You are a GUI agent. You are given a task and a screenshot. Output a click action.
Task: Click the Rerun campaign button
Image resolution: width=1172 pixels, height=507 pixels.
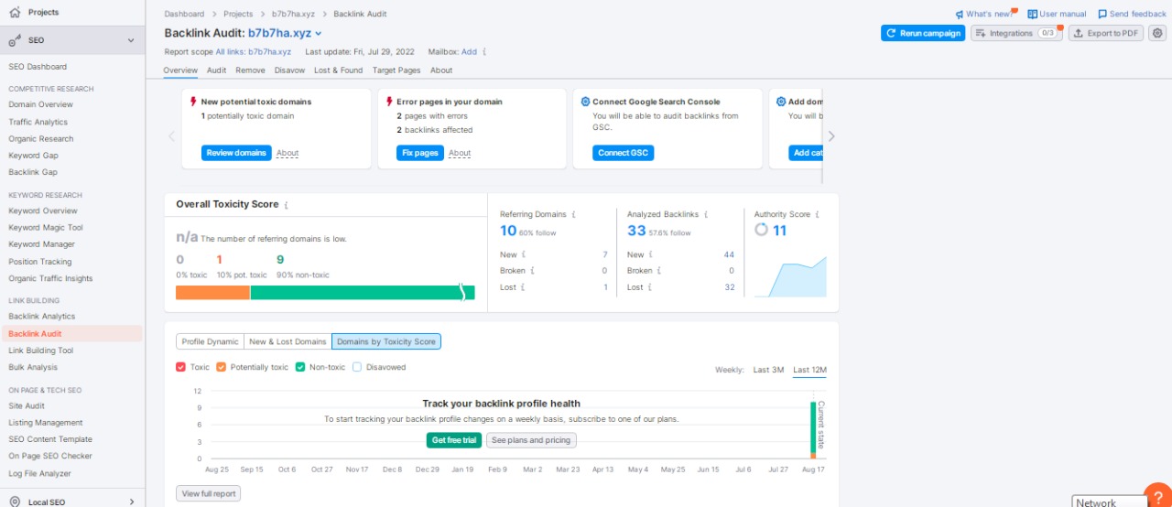(x=923, y=33)
